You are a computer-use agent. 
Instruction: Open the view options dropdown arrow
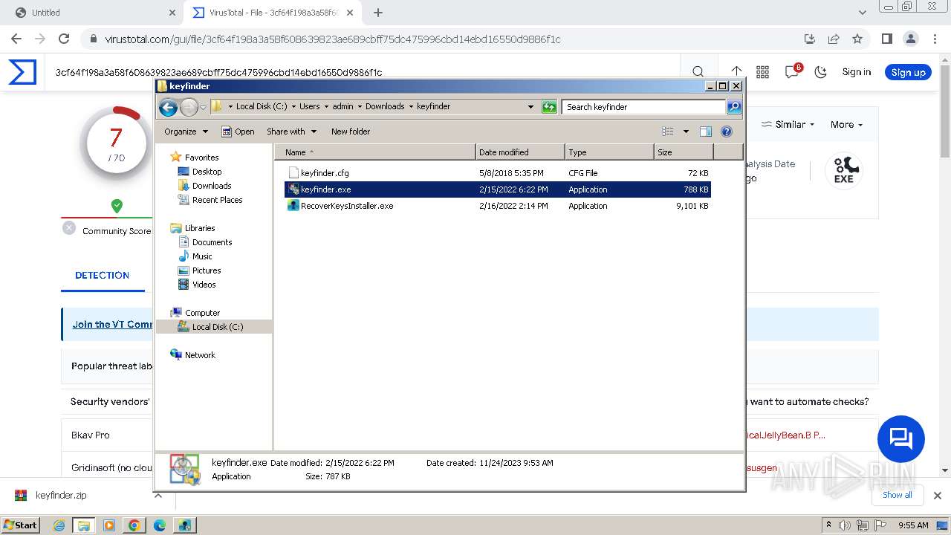tap(686, 132)
